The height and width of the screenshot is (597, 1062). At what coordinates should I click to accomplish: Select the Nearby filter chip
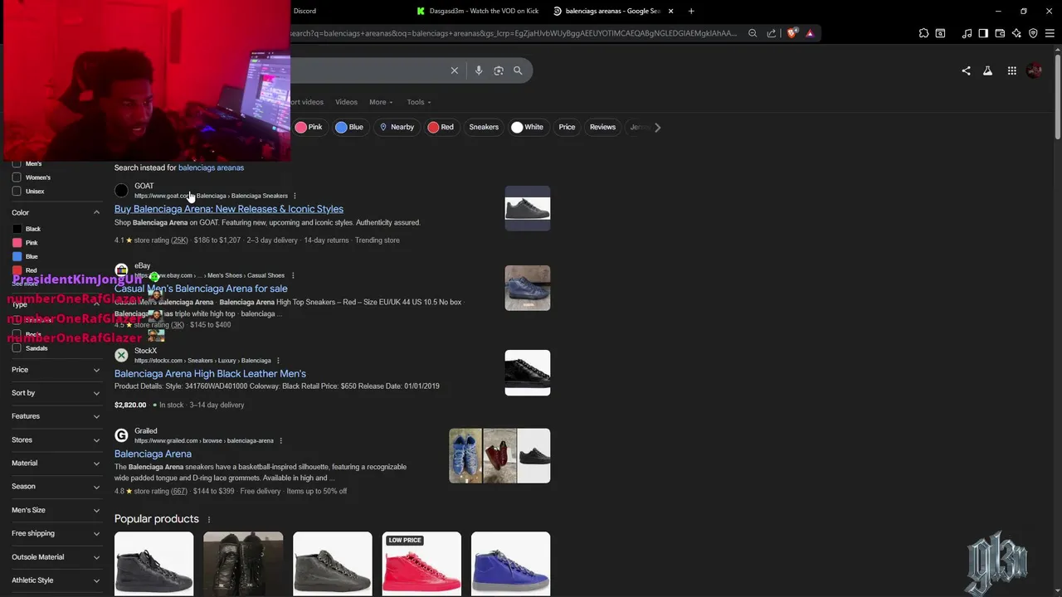point(397,127)
